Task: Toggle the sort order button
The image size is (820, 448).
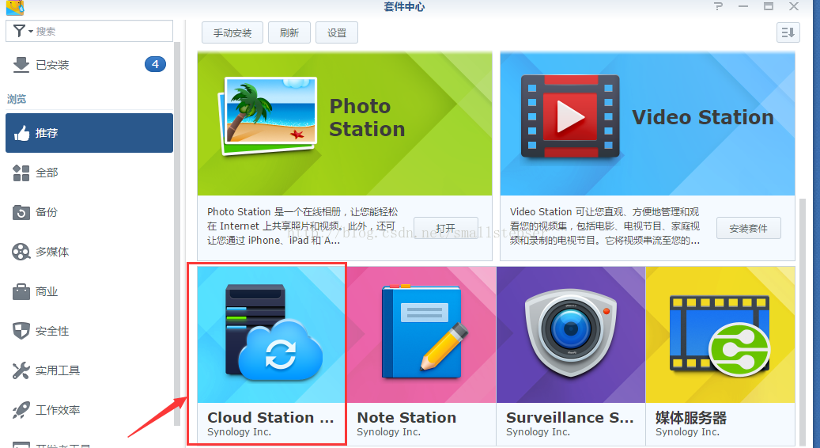Action: tap(788, 32)
